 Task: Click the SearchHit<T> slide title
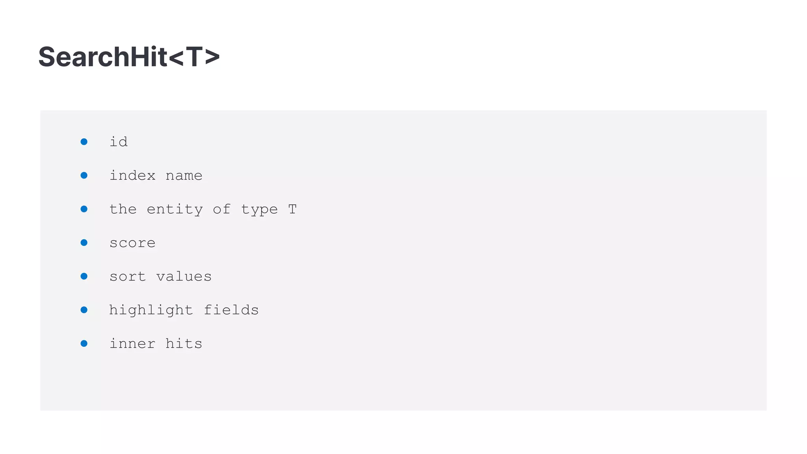point(129,57)
